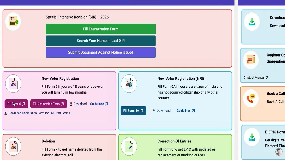Click the Book A Call text
Viewport: 285px width, 160px height.
[275, 102]
